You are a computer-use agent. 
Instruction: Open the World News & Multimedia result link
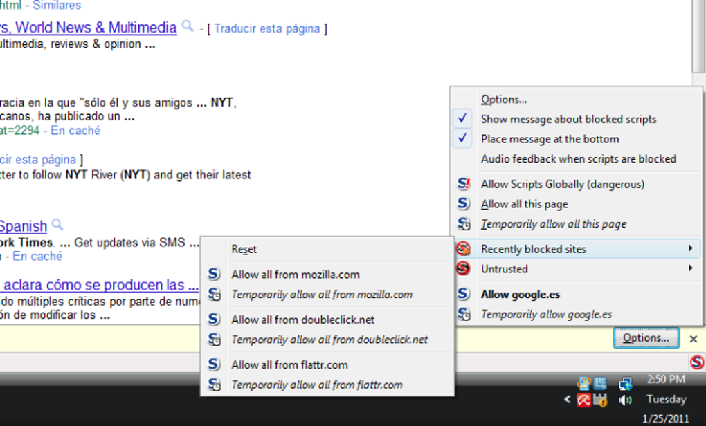[x=89, y=28]
